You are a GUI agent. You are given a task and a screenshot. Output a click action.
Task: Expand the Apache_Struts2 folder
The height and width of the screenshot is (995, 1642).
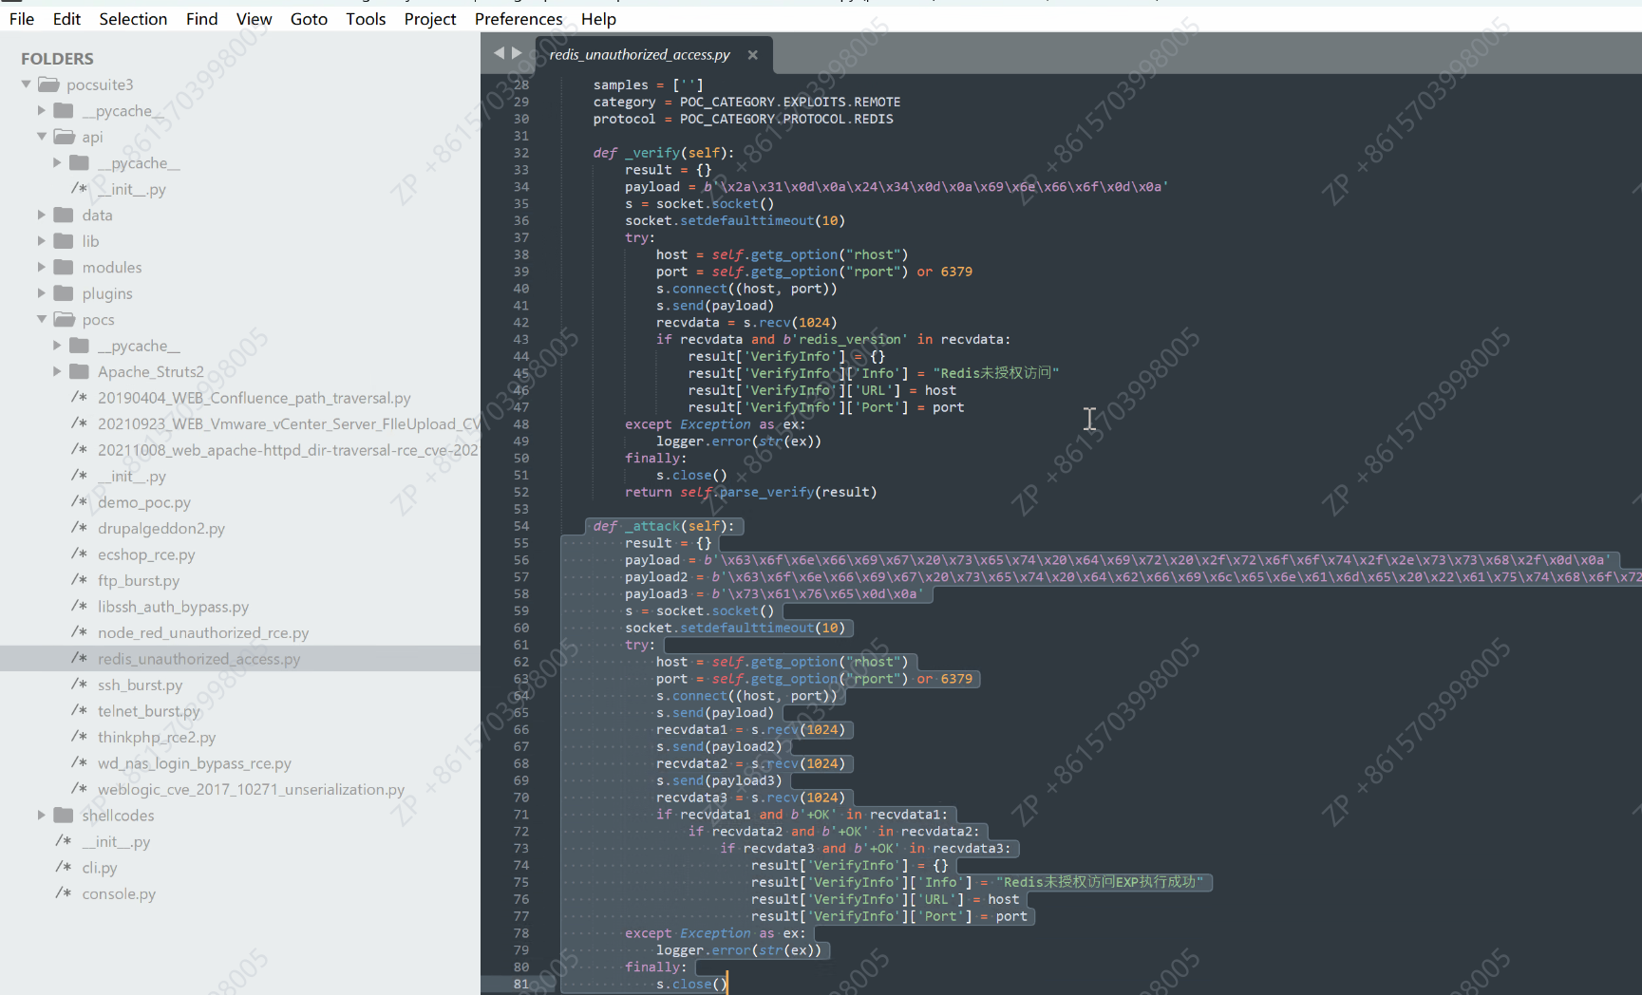point(57,371)
